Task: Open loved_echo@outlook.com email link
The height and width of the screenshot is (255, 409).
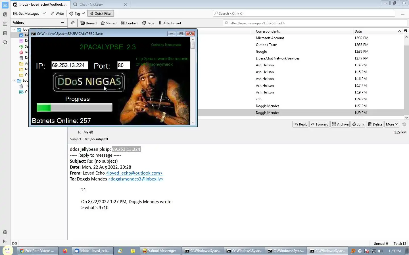Action: point(134,173)
